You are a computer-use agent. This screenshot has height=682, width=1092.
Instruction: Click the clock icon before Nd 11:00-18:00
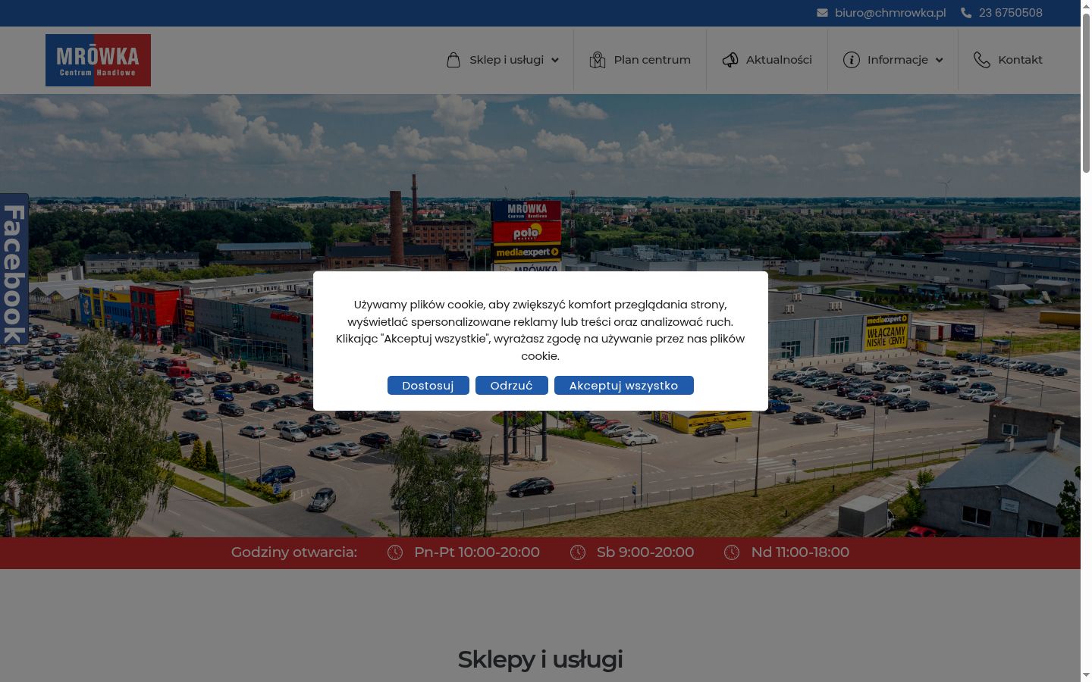[732, 552]
